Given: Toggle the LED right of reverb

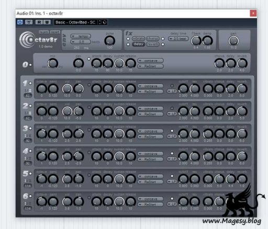Looking at the screenshot, I should point(163,44).
